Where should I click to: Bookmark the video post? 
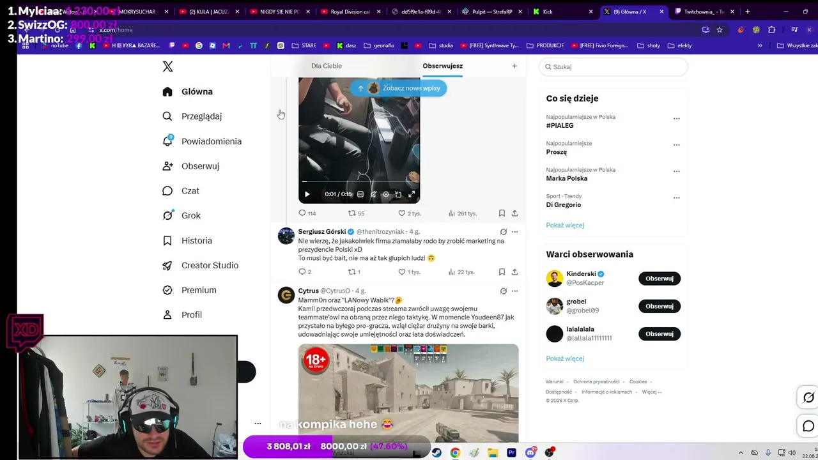pyautogui.click(x=502, y=213)
